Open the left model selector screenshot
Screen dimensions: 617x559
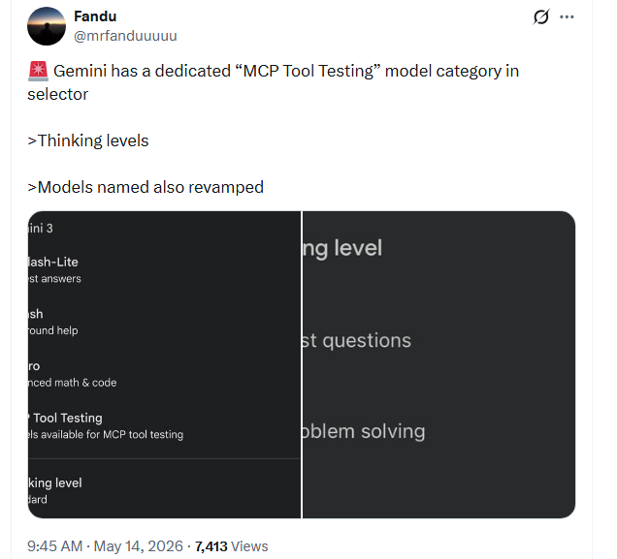coord(164,364)
